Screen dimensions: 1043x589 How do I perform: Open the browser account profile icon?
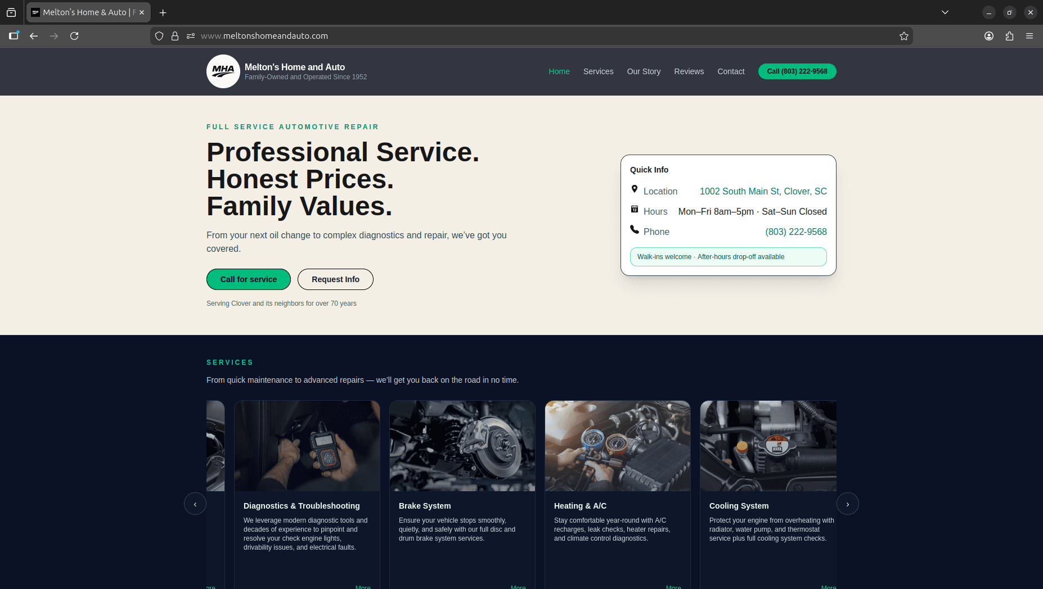(x=988, y=35)
